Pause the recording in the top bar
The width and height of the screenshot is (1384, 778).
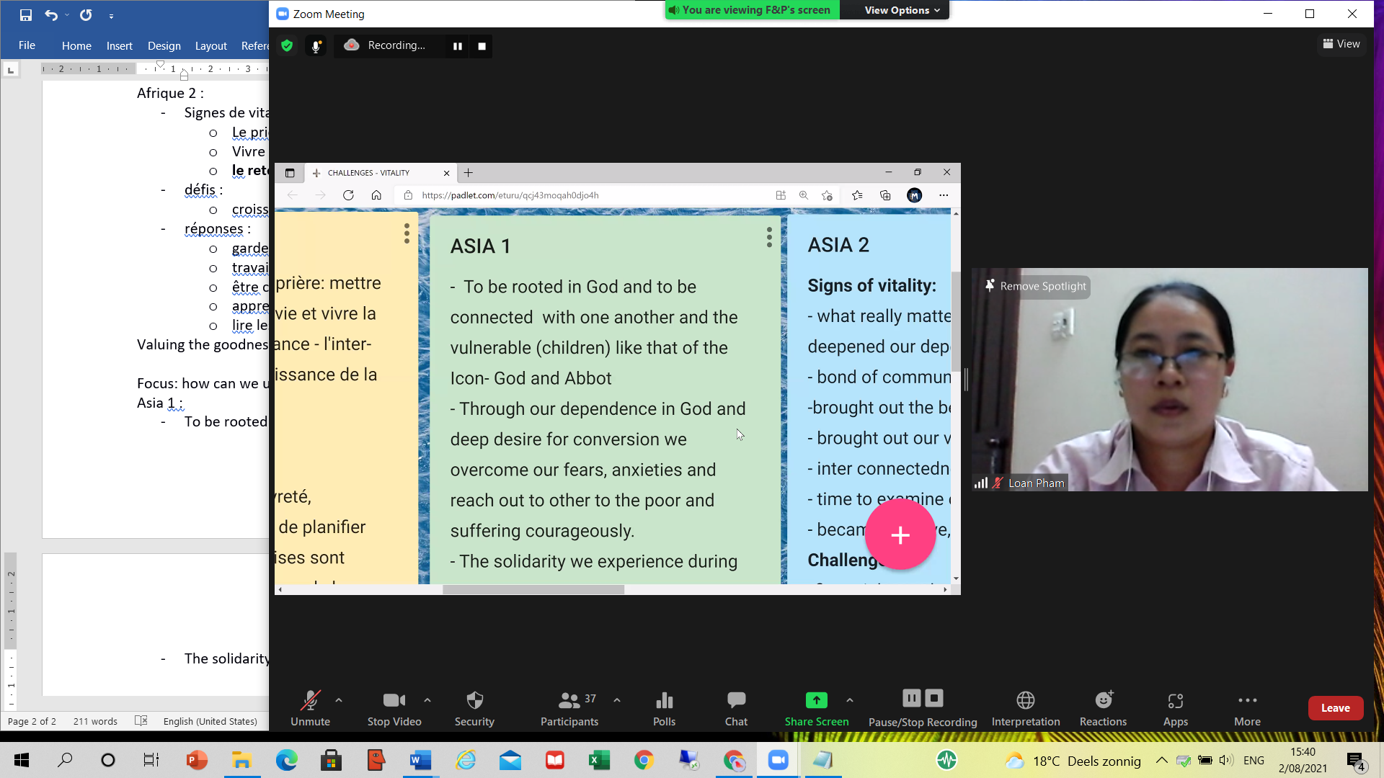457,46
